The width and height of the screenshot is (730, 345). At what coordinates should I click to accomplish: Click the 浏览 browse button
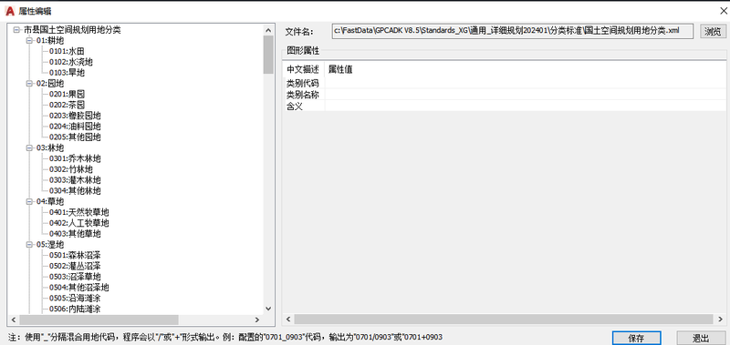(713, 32)
